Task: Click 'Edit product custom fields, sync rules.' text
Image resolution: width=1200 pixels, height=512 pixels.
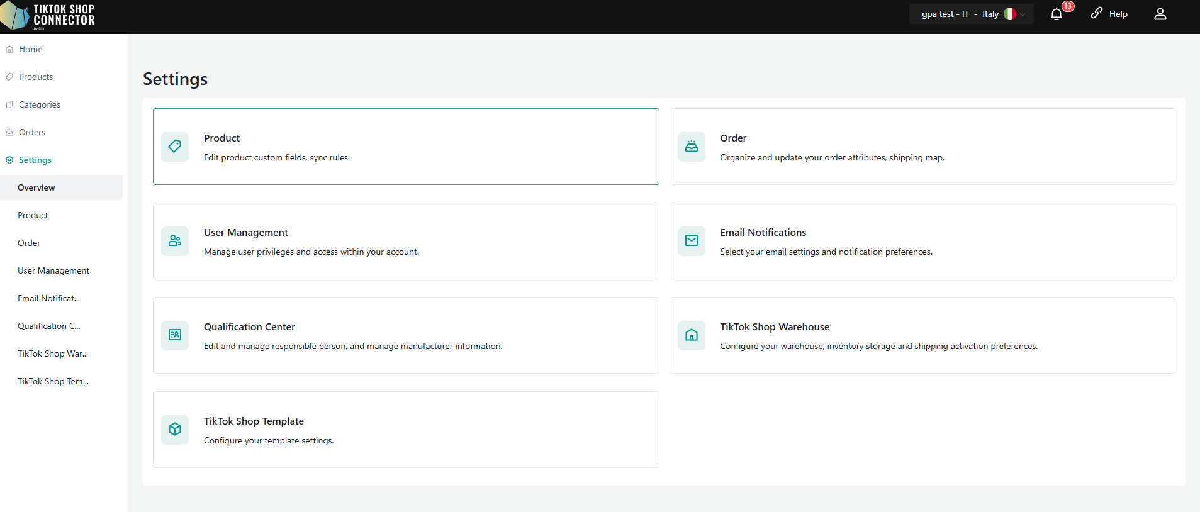Action: [277, 157]
